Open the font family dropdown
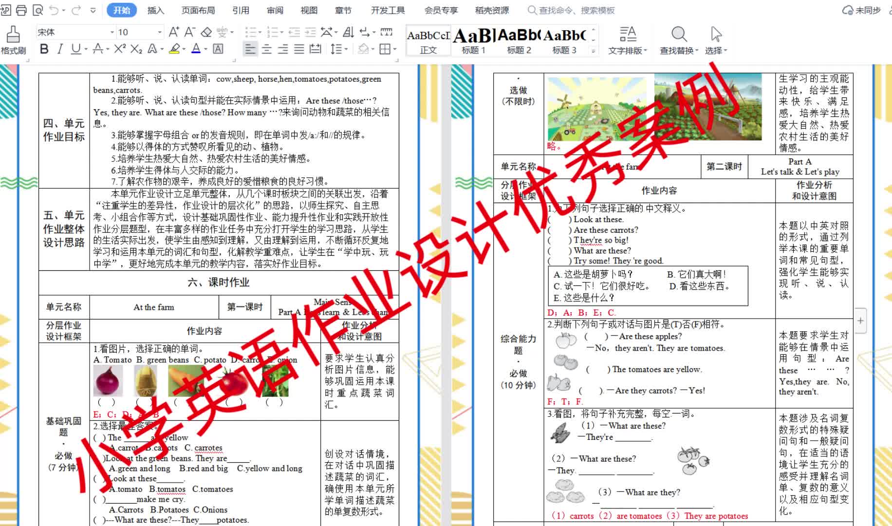Image resolution: width=892 pixels, height=526 pixels. [111, 32]
